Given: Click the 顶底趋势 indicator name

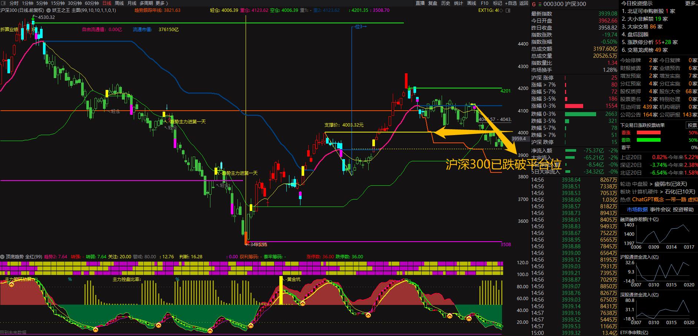Looking at the screenshot, I should [x=15, y=256].
